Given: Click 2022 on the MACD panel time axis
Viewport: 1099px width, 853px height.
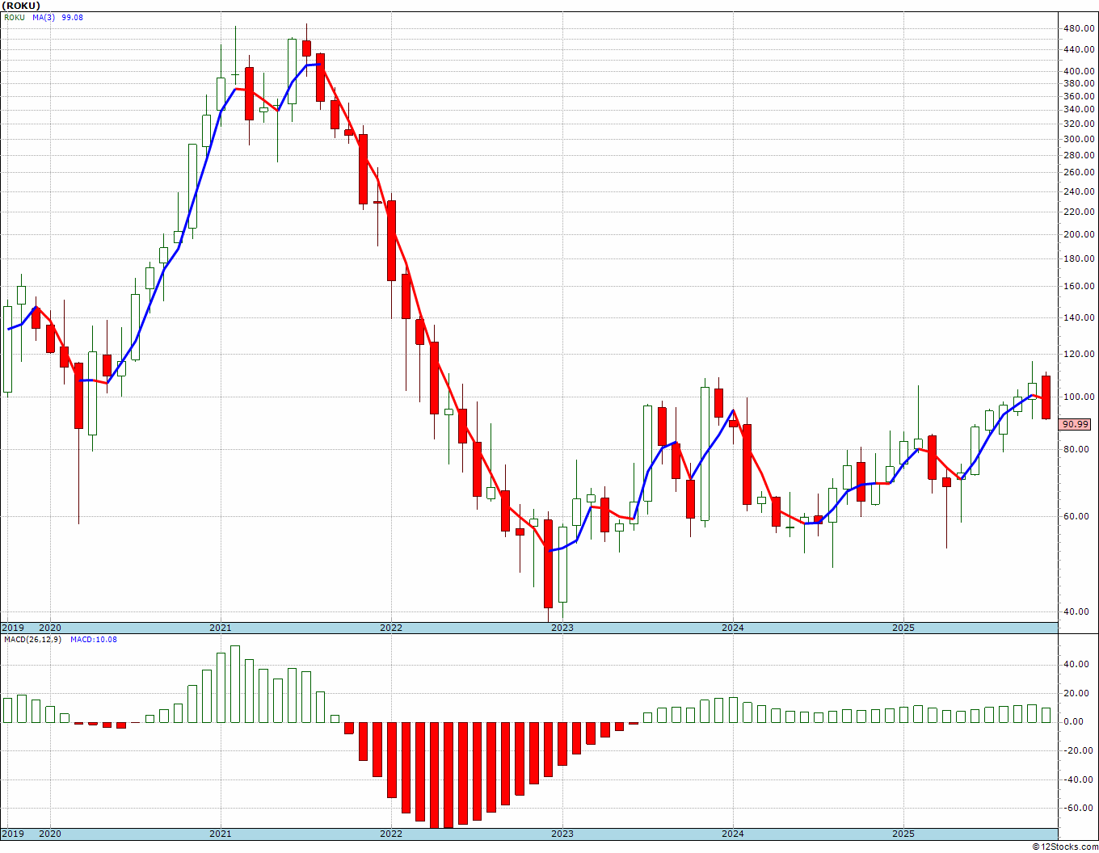Looking at the screenshot, I should point(391,834).
